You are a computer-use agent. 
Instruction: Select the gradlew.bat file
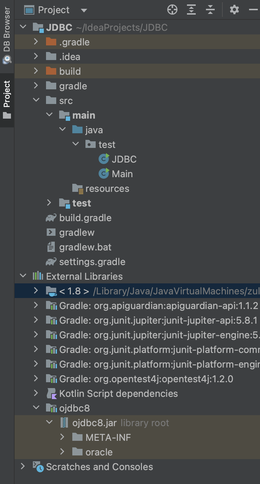coord(85,247)
